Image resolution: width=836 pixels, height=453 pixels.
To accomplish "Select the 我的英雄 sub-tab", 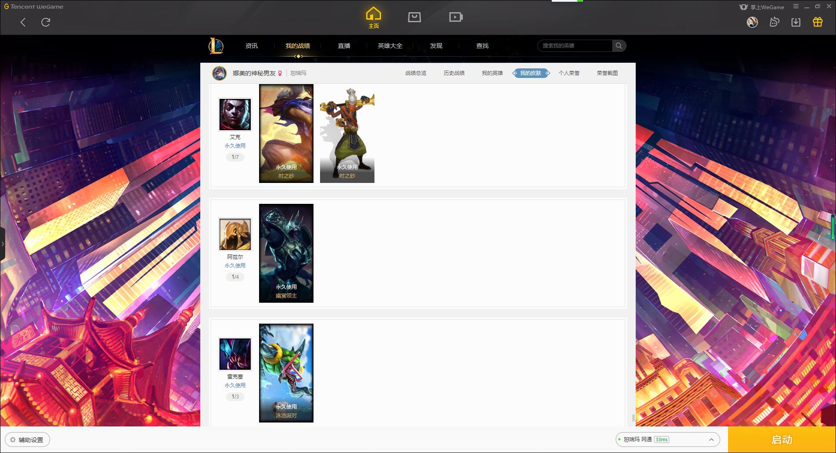I will (x=492, y=73).
